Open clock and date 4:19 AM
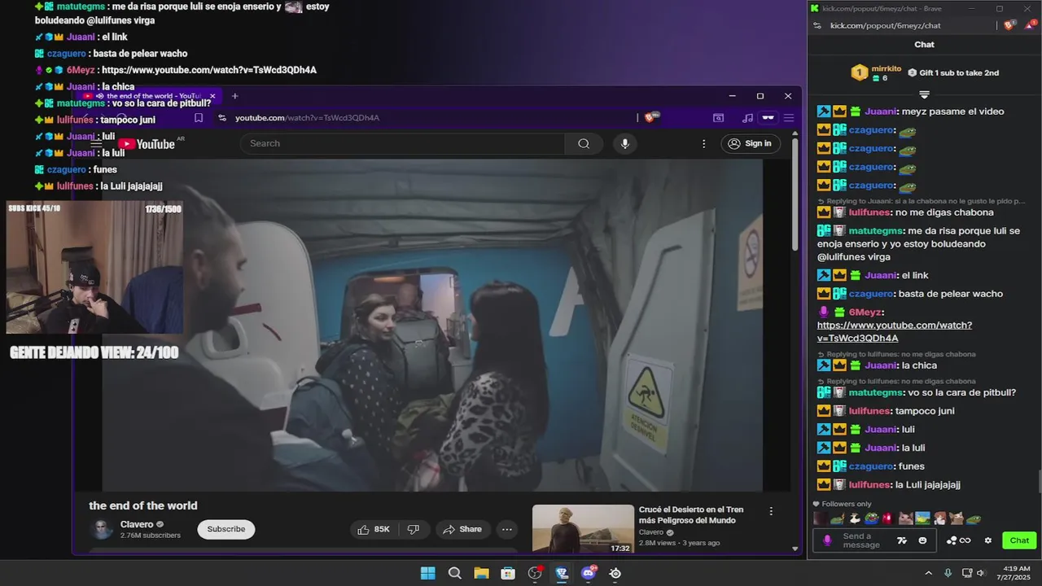Screen dimensions: 1042x586 pos(1013,573)
